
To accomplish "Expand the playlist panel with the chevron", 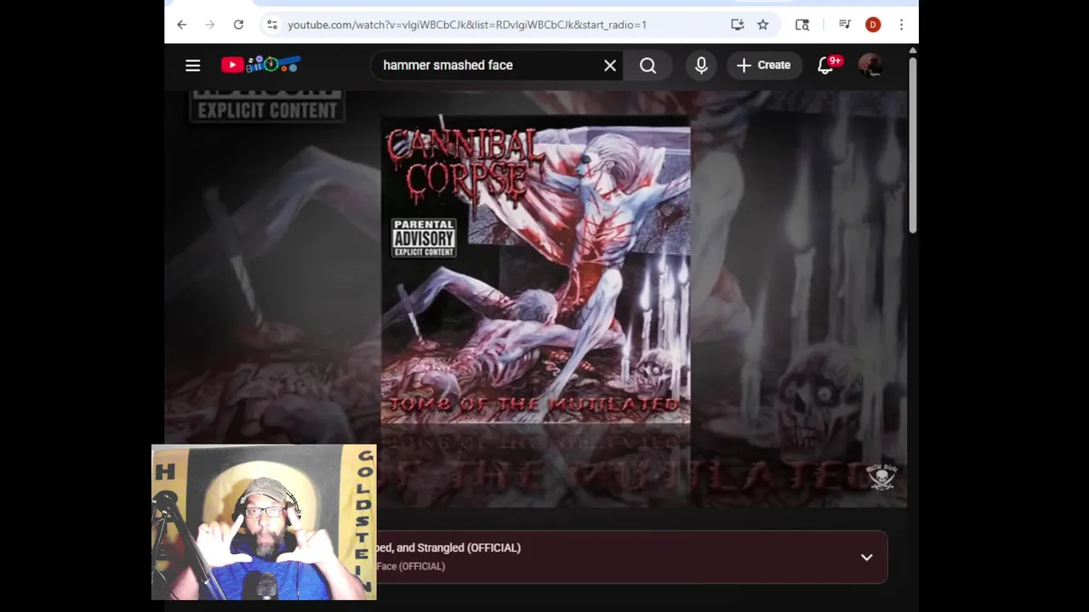I will click(x=866, y=558).
